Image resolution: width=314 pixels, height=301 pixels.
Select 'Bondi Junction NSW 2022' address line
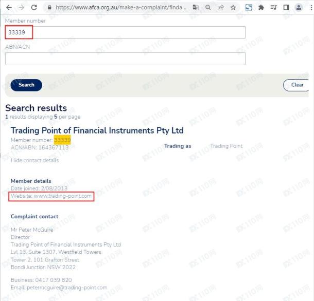coord(43,267)
